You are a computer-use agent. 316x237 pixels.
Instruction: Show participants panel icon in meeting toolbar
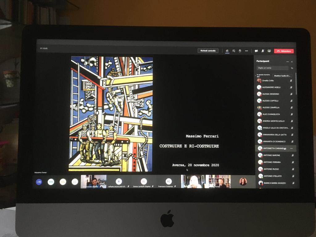tap(227, 51)
